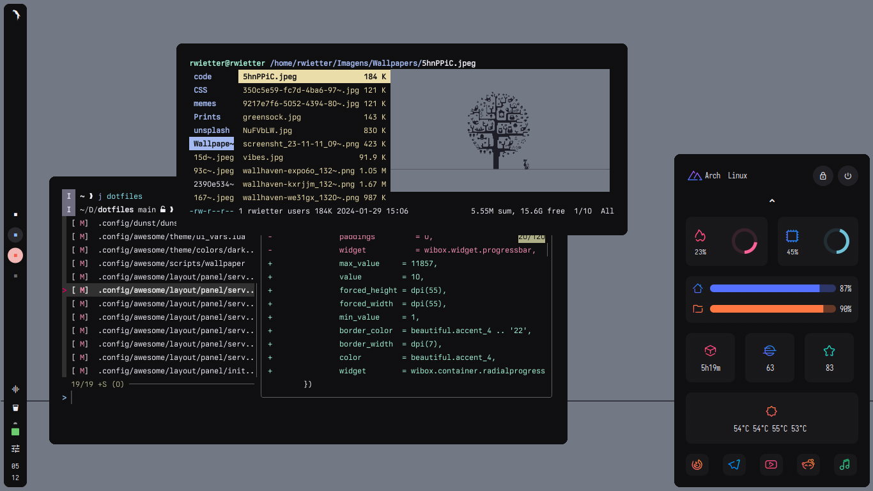Open the YouTube shortcut in the panel
The width and height of the screenshot is (873, 491).
771,465
